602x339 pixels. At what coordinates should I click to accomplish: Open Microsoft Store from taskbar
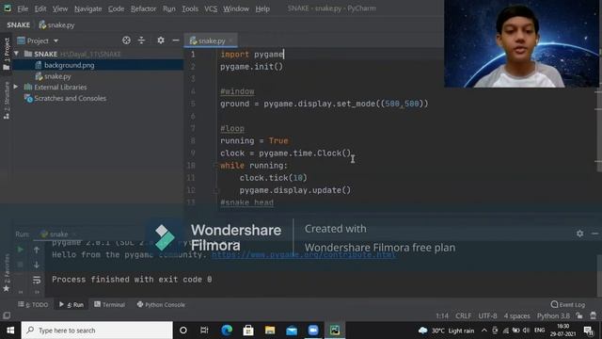pos(248,331)
